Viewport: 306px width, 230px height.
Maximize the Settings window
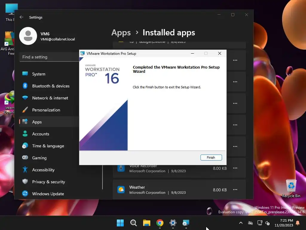click(232, 15)
